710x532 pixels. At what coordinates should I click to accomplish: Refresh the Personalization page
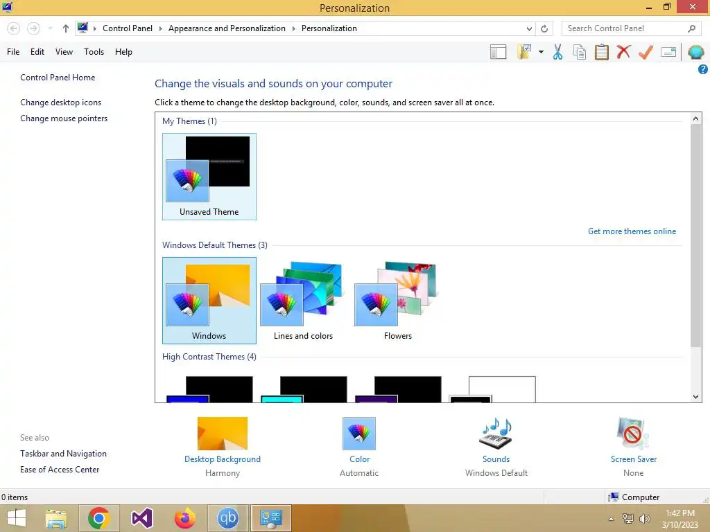coord(544,28)
